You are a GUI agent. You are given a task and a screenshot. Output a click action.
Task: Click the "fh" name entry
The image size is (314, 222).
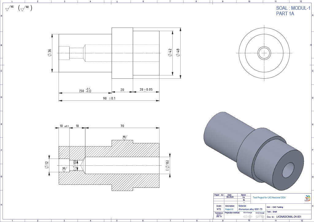tap(244, 200)
